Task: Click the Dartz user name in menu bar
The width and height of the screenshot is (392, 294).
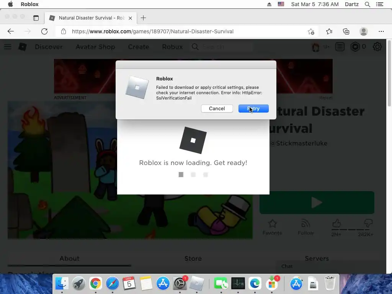Action: [x=352, y=4]
